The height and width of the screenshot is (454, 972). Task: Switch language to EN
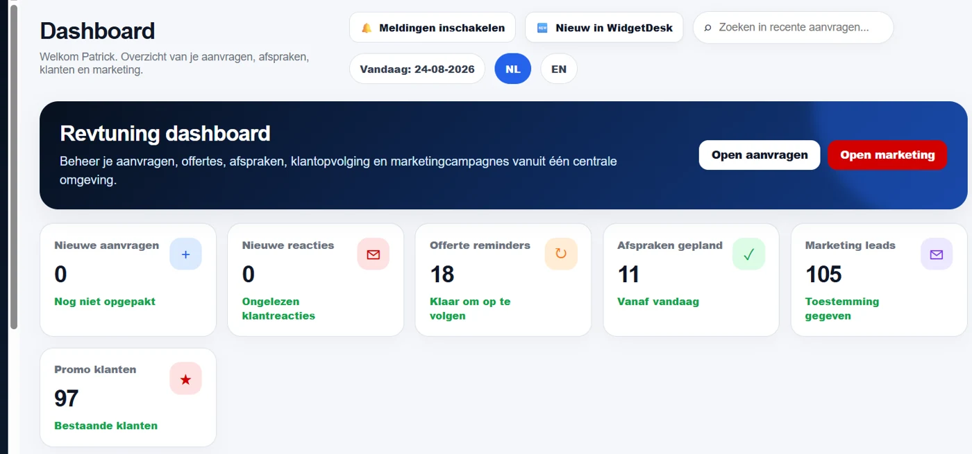pos(559,69)
